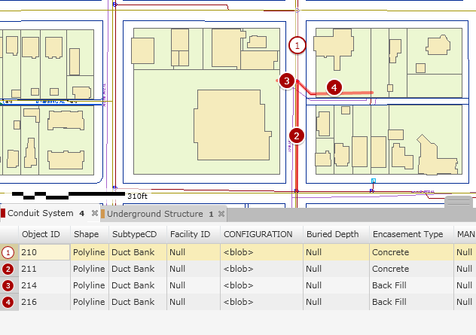Select the Object ID 214 cell
This screenshot has width=476, height=335.
coord(43,285)
